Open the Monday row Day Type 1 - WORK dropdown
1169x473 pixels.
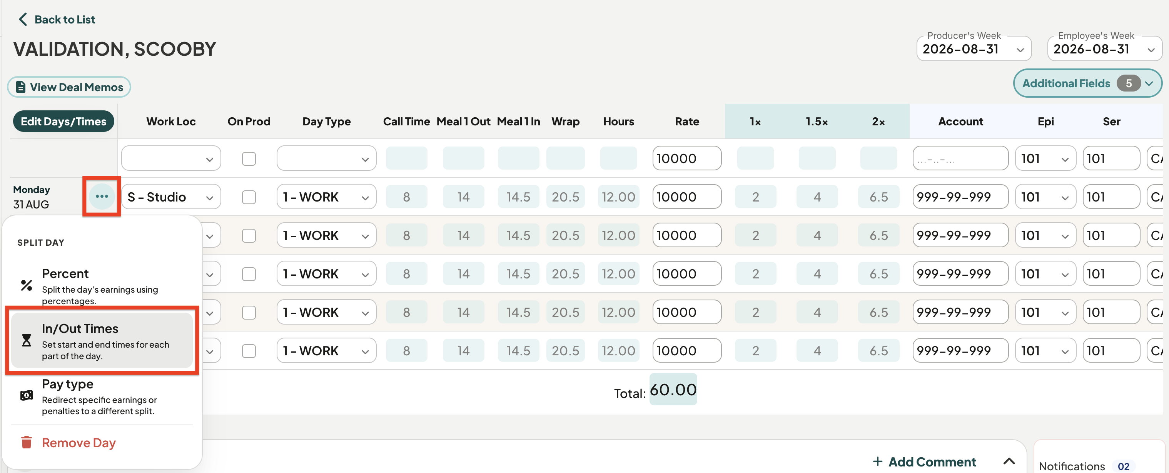click(326, 197)
